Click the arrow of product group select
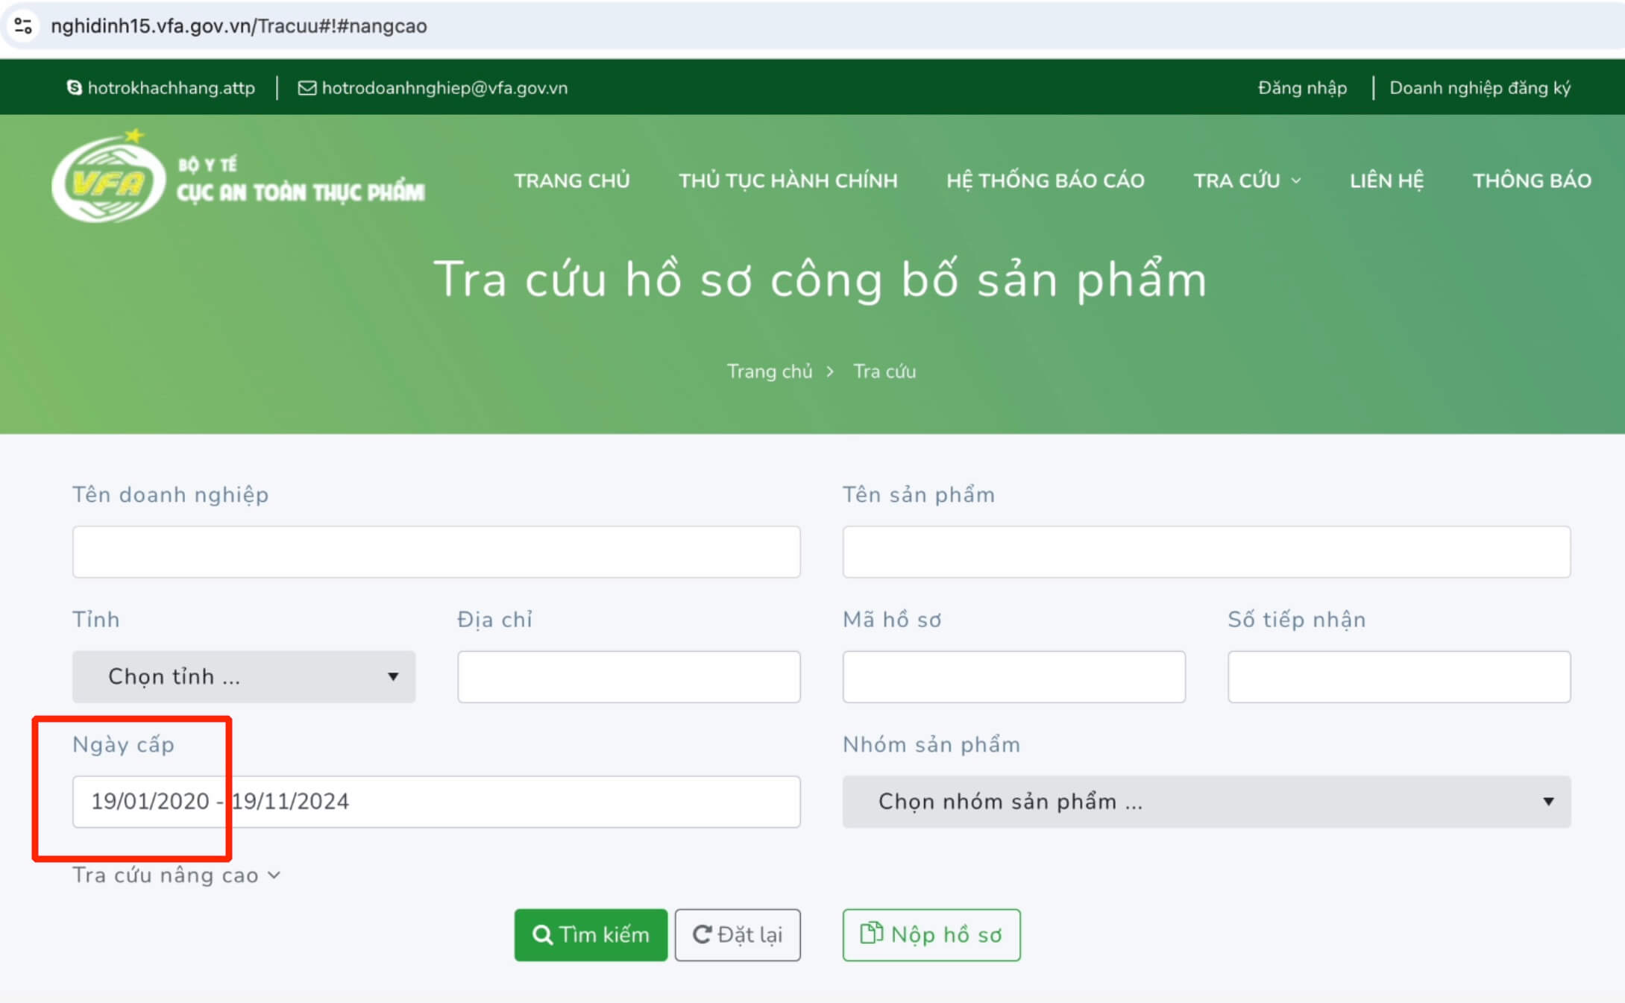Image resolution: width=1625 pixels, height=1003 pixels. click(x=1548, y=802)
